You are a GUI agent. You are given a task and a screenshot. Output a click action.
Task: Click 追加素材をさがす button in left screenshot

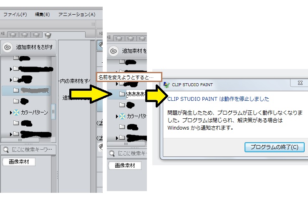coord(28,47)
